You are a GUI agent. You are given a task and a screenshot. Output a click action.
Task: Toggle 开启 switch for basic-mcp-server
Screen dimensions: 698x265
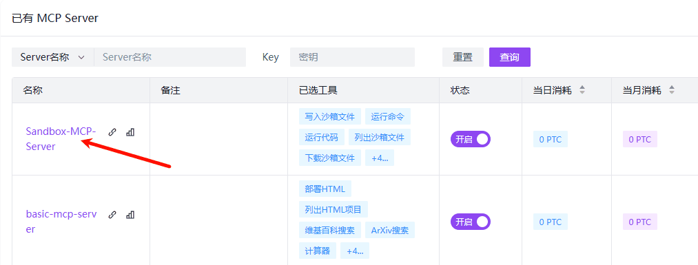(x=470, y=222)
